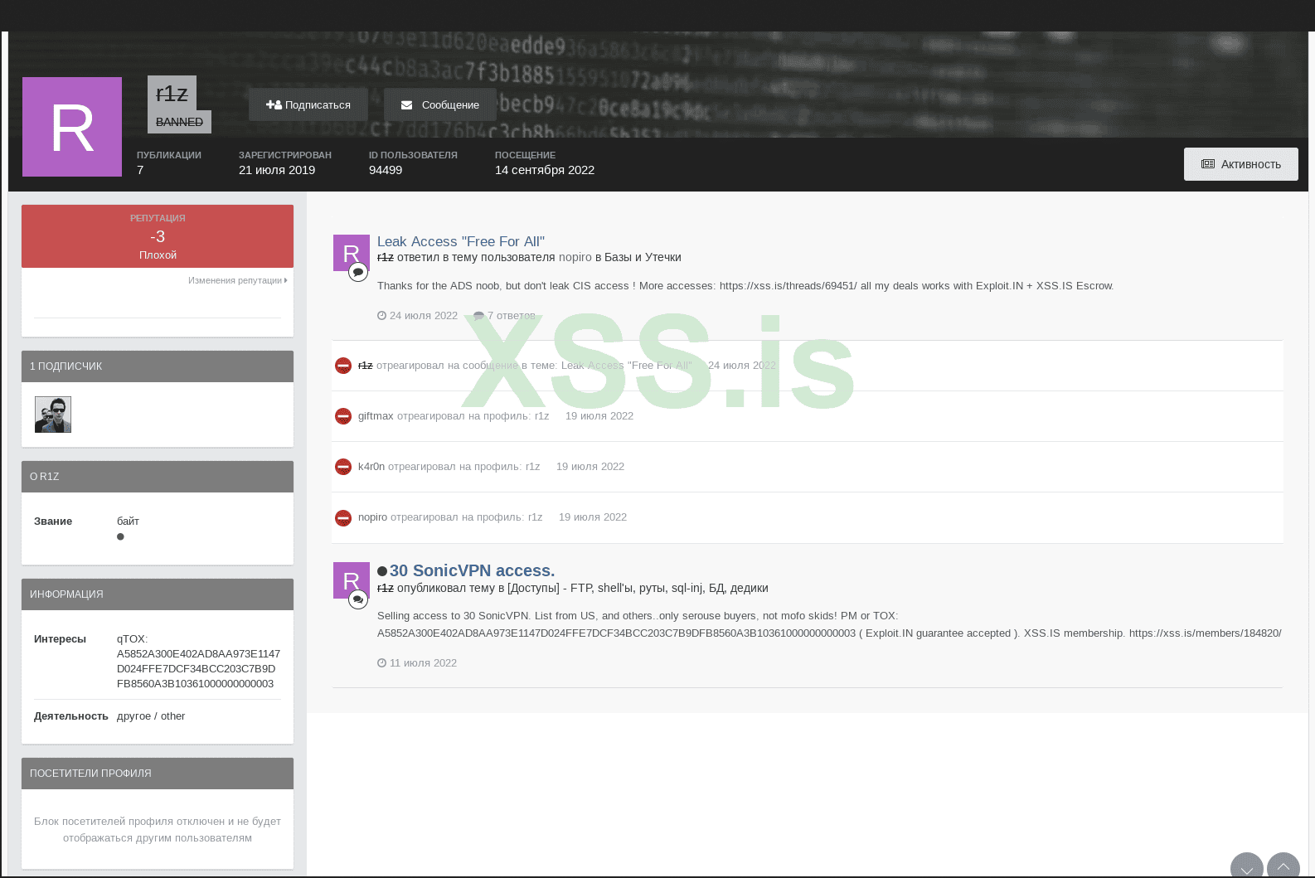1315x878 pixels.
Task: Open Изменения репутации reputation changes dropdown
Action: [x=237, y=280]
